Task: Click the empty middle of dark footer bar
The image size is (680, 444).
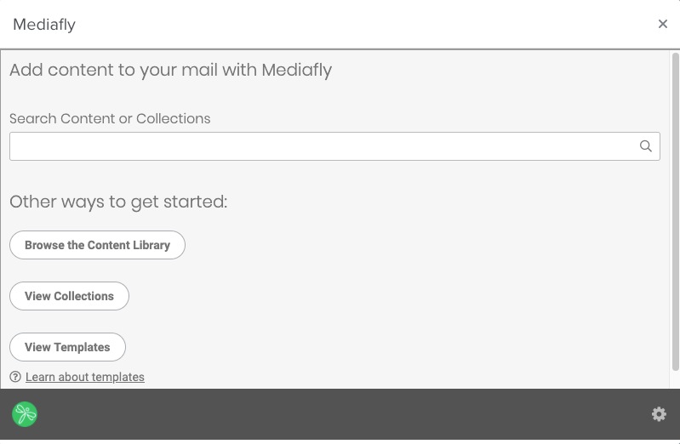Action: [x=340, y=414]
